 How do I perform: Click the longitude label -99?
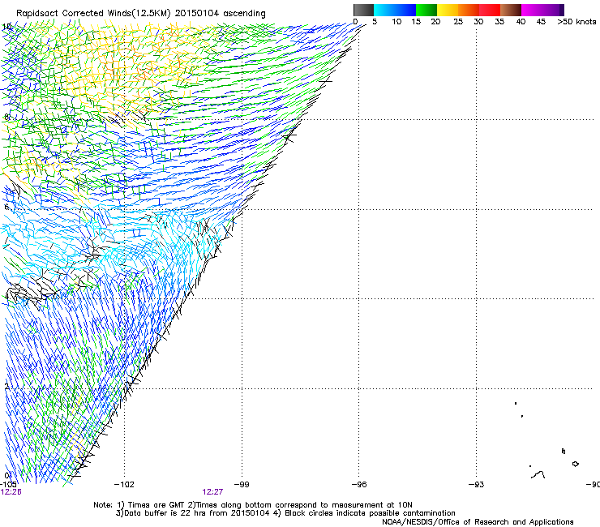tap(242, 485)
